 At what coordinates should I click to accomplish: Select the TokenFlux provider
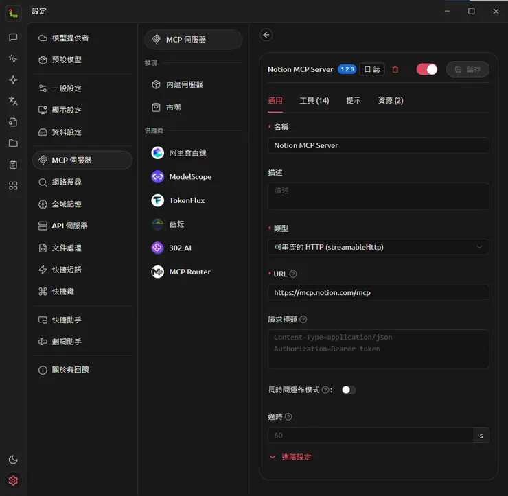coord(194,200)
